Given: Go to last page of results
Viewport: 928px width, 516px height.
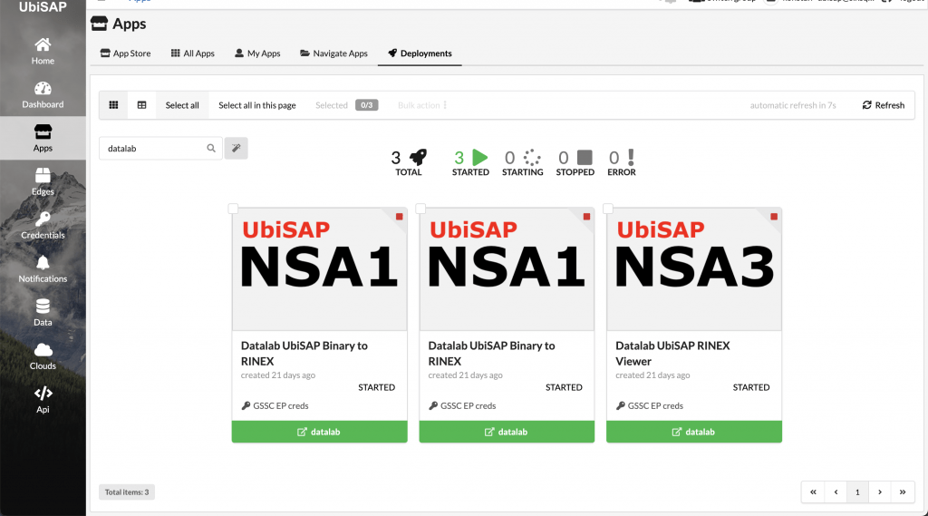Looking at the screenshot, I should pos(903,492).
